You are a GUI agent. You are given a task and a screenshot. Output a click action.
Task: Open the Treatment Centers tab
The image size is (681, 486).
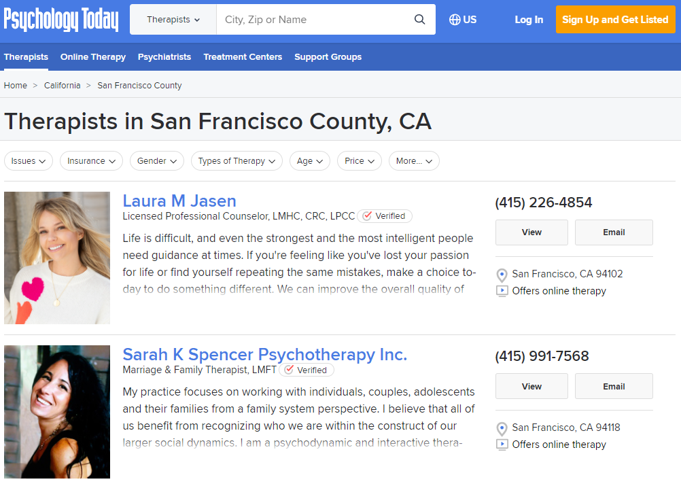243,57
